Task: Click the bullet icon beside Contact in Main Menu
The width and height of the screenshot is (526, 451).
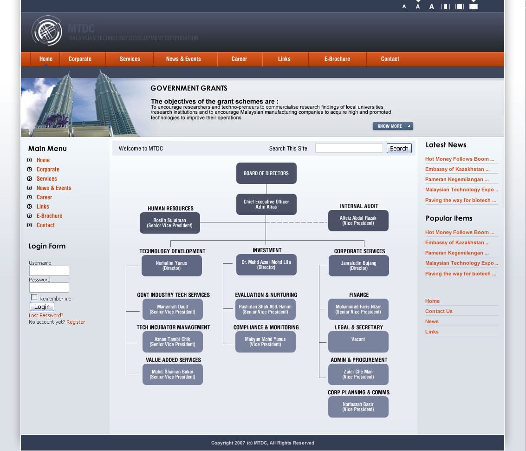Action: tap(30, 225)
